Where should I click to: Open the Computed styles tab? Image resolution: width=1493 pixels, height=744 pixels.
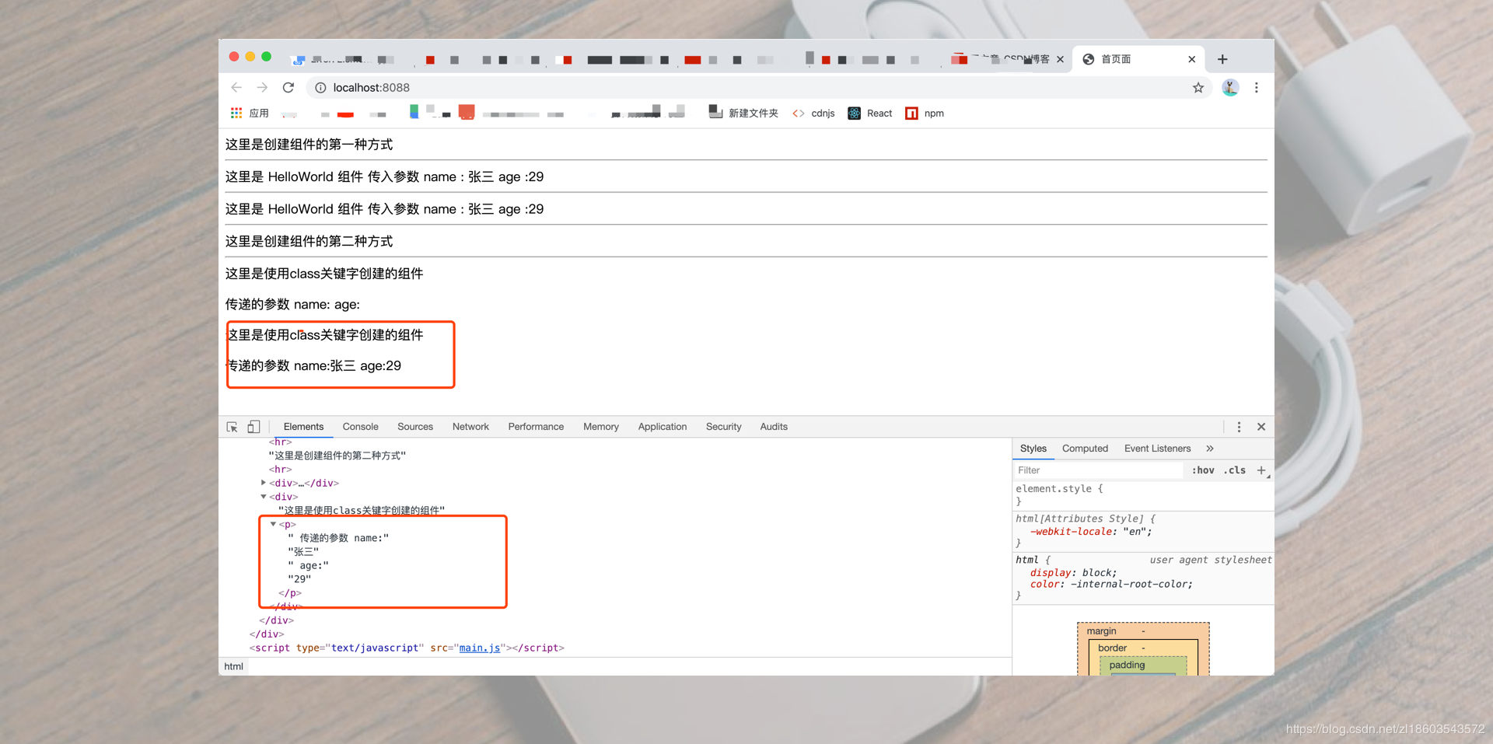(x=1085, y=448)
